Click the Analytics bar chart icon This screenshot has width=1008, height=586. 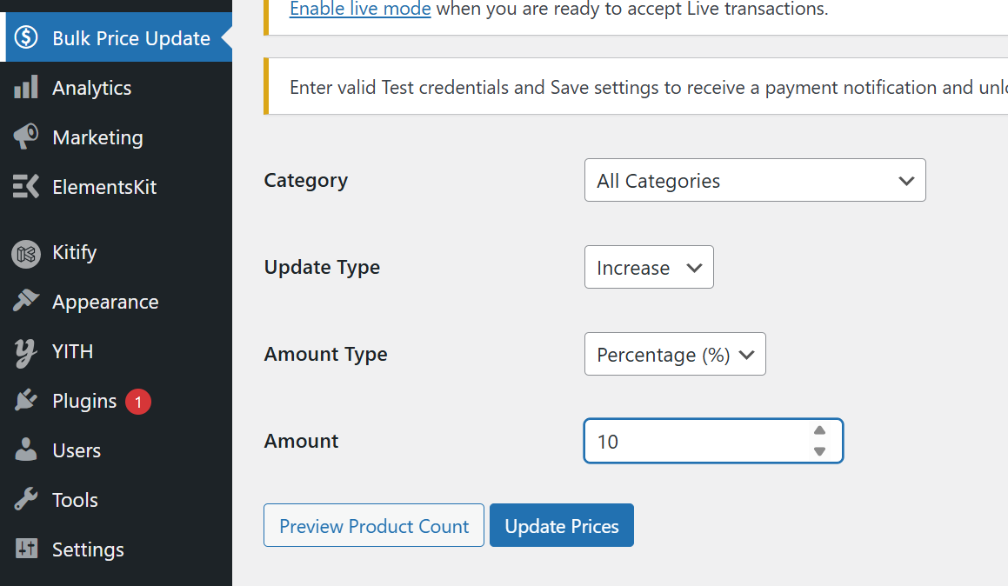26,88
